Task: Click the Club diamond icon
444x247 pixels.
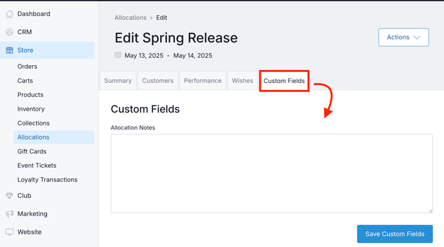Action: tap(9, 196)
